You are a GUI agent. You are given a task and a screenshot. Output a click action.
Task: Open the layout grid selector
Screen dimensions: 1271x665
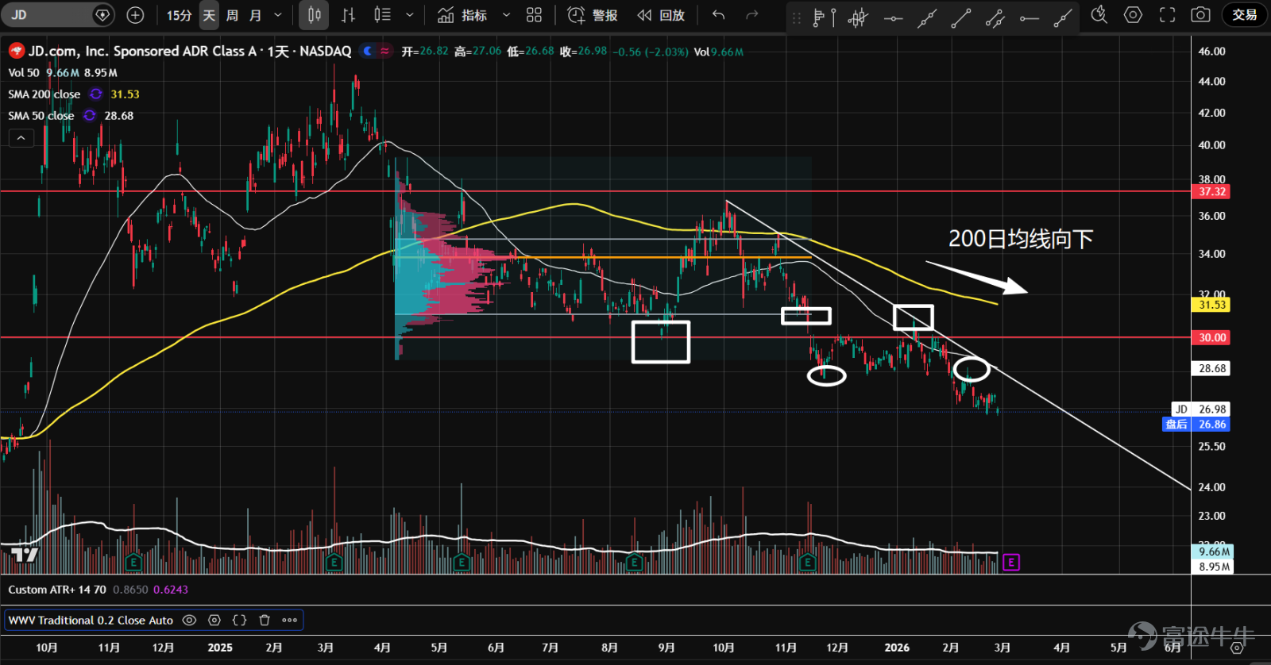tap(535, 15)
